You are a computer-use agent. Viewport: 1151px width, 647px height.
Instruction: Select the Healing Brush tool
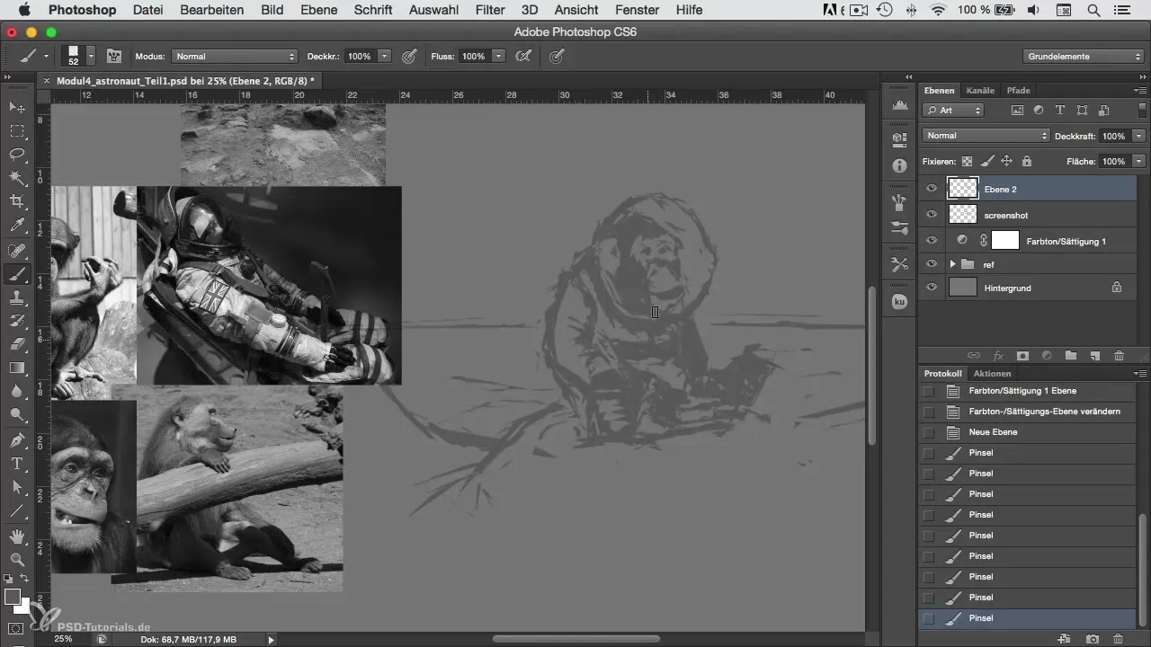pyautogui.click(x=17, y=250)
